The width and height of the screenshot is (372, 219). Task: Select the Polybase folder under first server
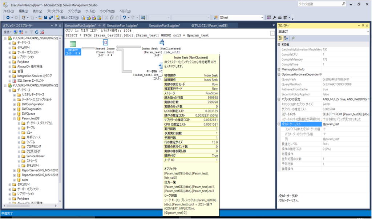[23, 62]
